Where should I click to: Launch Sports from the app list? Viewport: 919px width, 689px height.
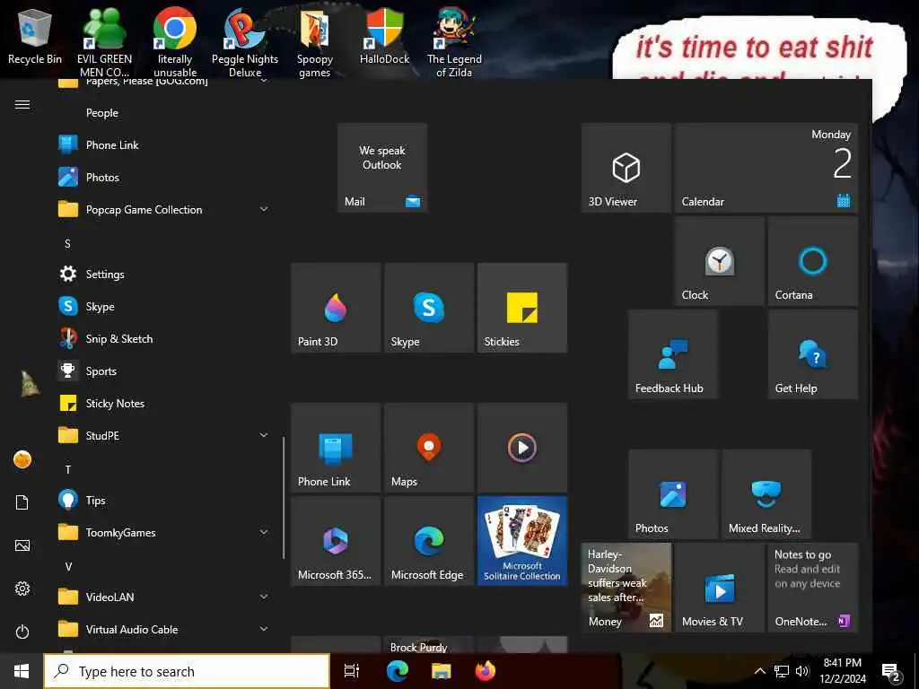pyautogui.click(x=164, y=371)
